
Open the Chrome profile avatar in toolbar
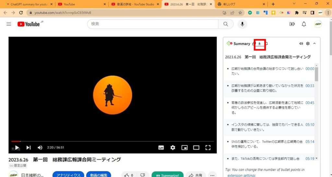[320, 13]
